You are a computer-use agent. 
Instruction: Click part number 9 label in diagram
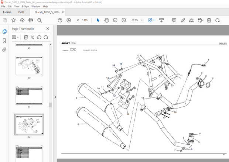76,98
